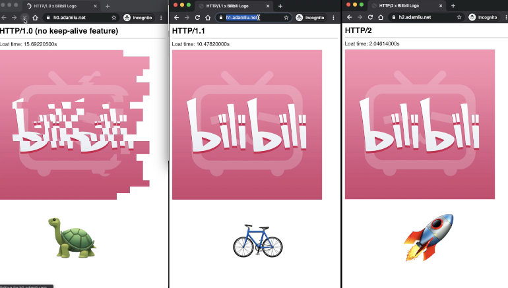Image resolution: width=508 pixels, height=288 pixels.
Task: View site lock info for h2.adamliu.net
Action: tap(394, 17)
